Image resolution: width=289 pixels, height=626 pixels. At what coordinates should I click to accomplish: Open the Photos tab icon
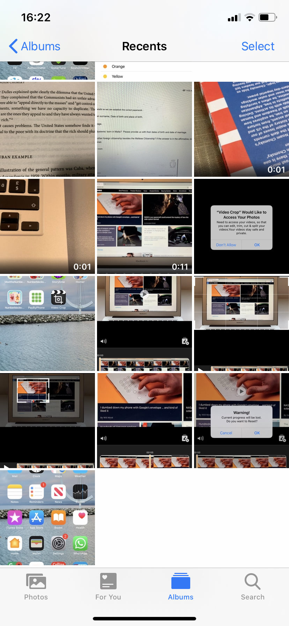tap(36, 582)
